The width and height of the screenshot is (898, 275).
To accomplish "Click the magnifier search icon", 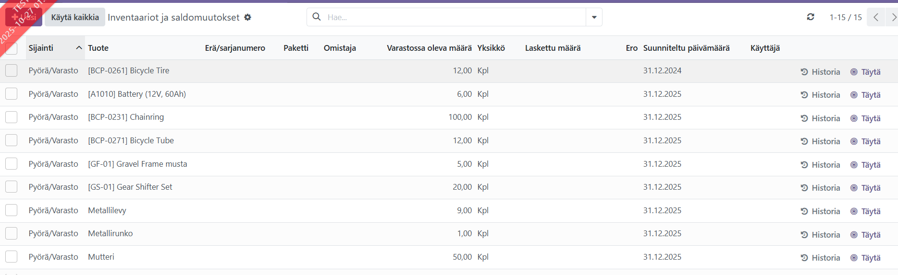I will [317, 17].
